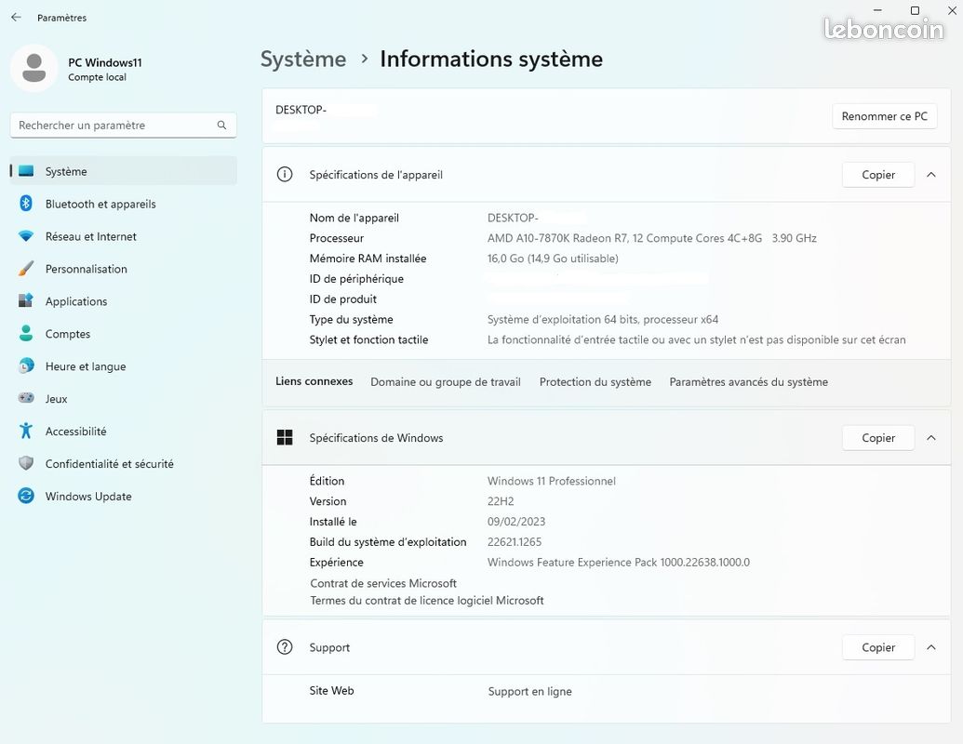Collapse the Spécifications de l'appareil section chevron

[x=931, y=174]
